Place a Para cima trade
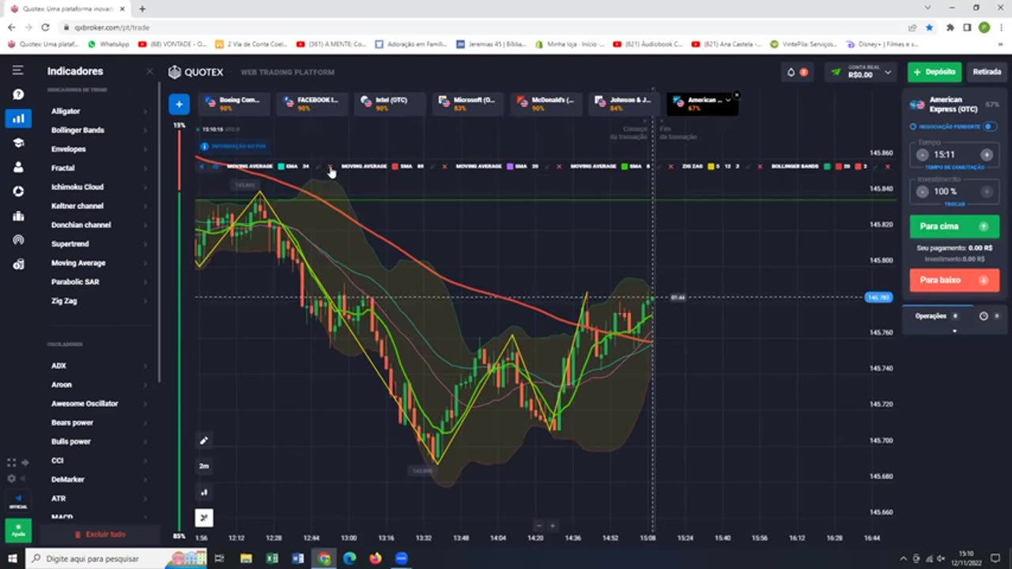 point(954,226)
